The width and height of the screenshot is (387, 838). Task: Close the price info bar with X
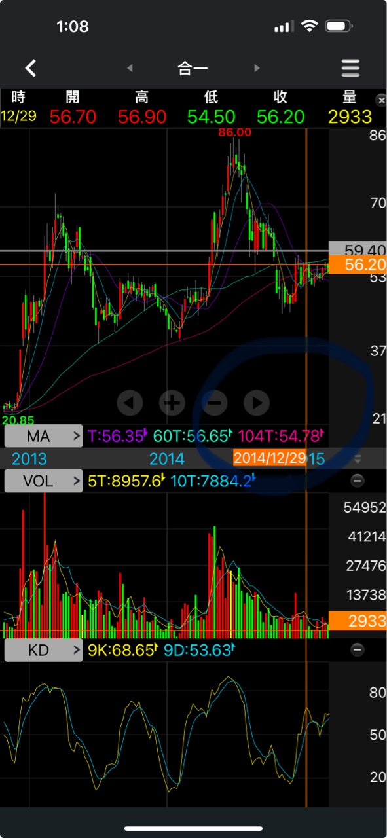[381, 100]
